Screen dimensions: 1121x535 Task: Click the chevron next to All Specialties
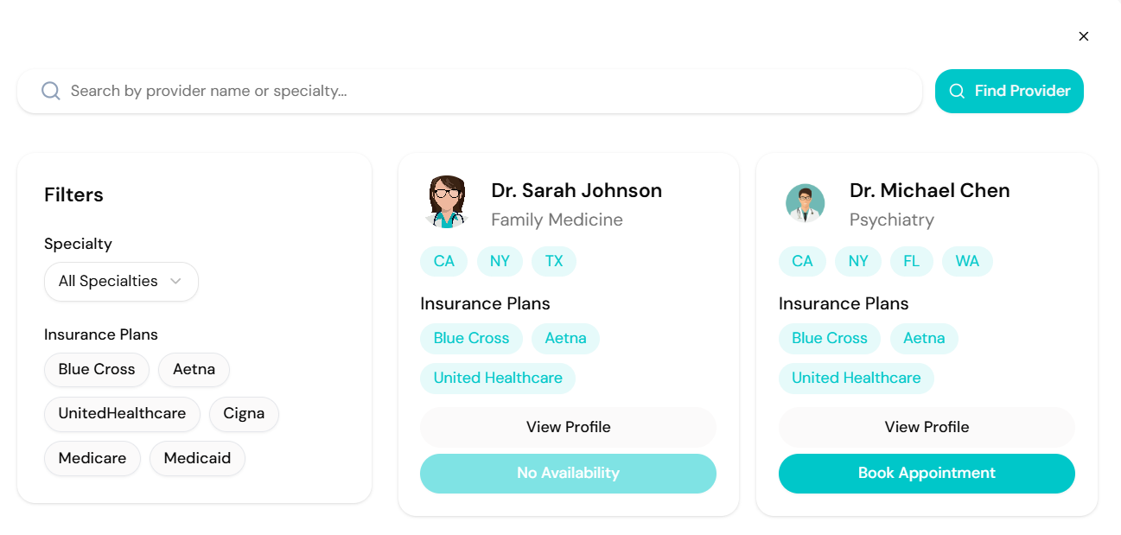176,282
